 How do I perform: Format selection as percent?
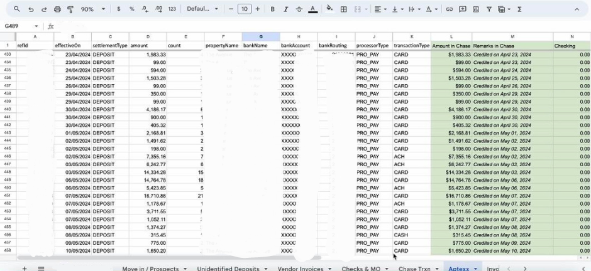[132, 9]
